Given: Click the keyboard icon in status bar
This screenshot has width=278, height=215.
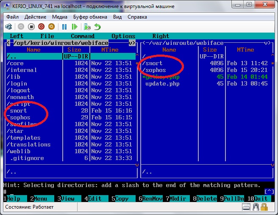Looking at the screenshot, I should (x=247, y=207).
